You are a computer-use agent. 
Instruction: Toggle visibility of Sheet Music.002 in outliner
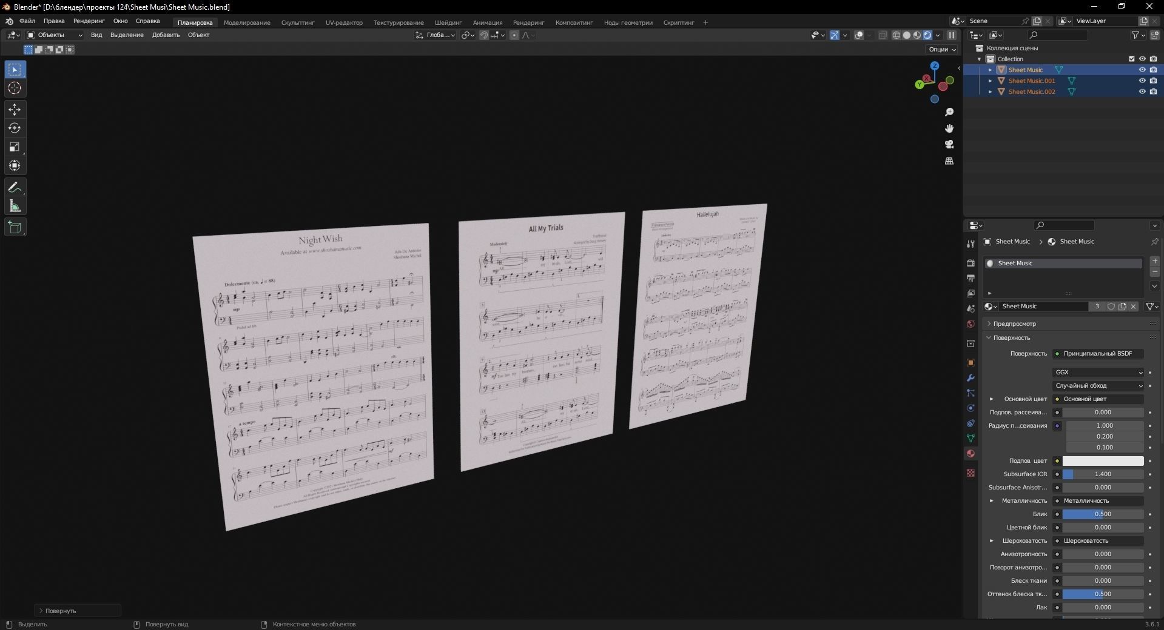(x=1142, y=91)
